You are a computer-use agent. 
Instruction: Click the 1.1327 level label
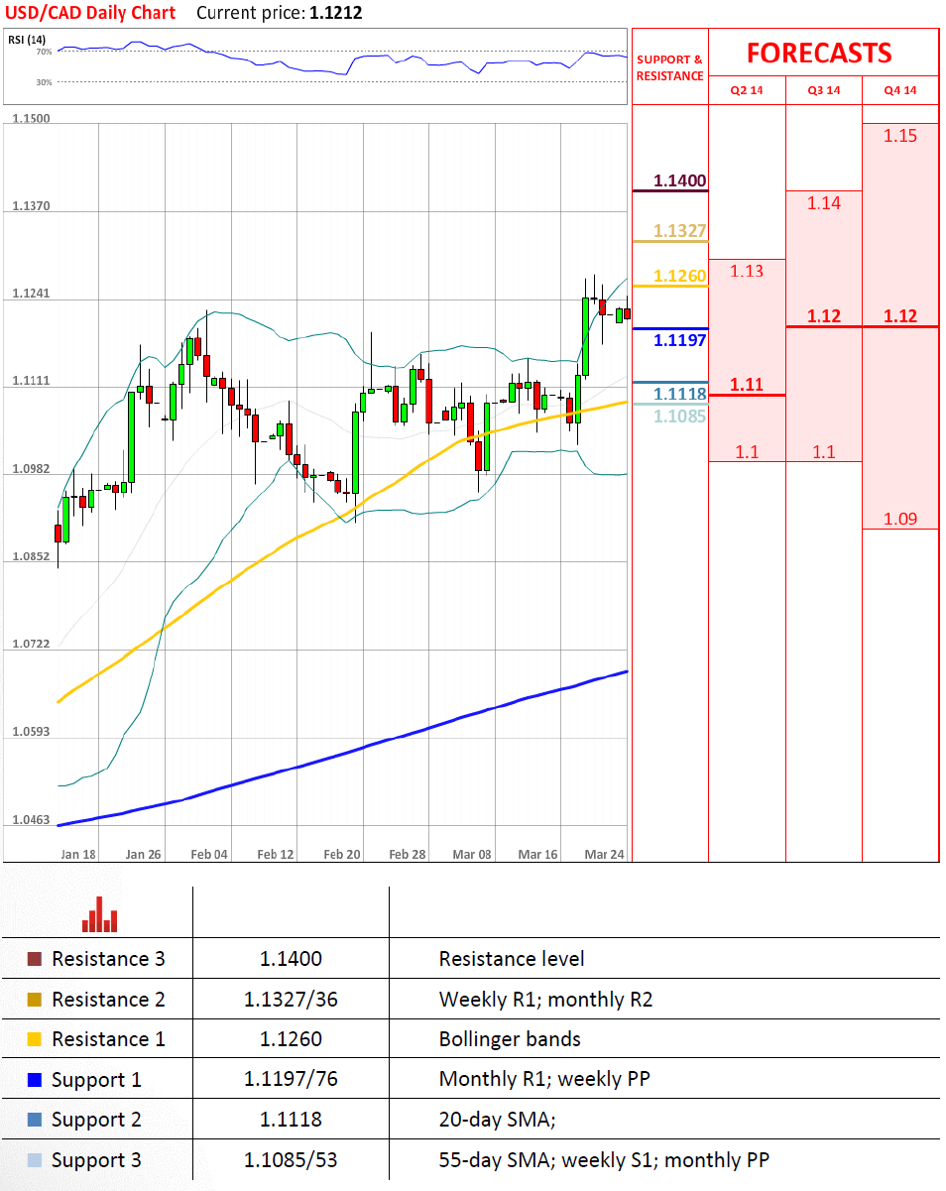point(679,232)
